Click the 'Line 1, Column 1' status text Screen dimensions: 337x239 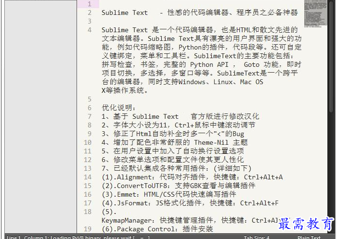pyautogui.click(x=27, y=237)
